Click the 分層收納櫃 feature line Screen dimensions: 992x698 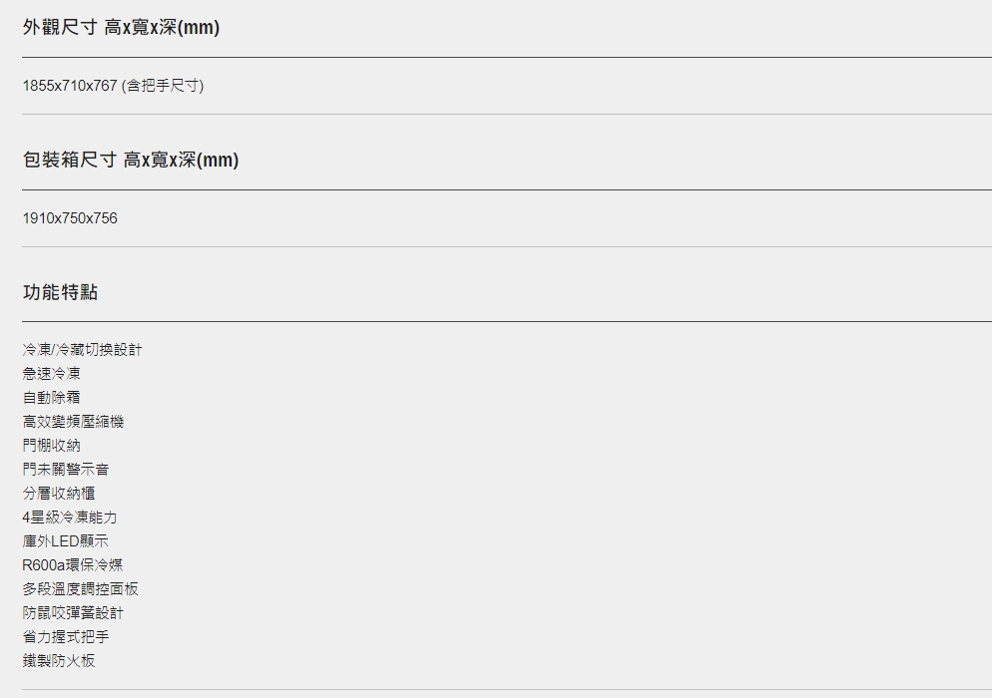59,494
